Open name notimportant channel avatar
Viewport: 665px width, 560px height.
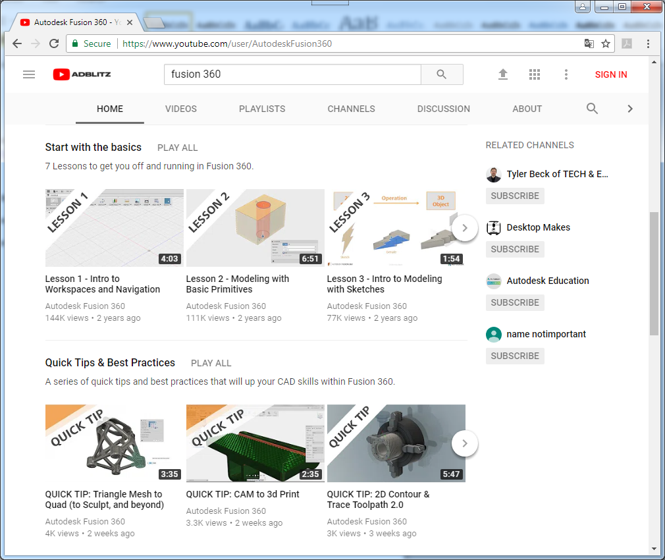point(494,334)
